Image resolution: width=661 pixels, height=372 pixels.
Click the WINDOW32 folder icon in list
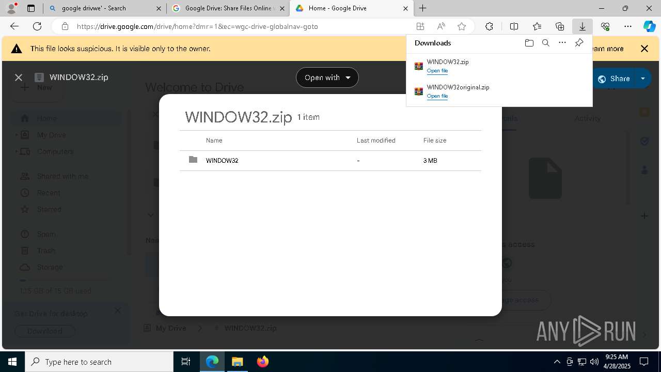193,160
